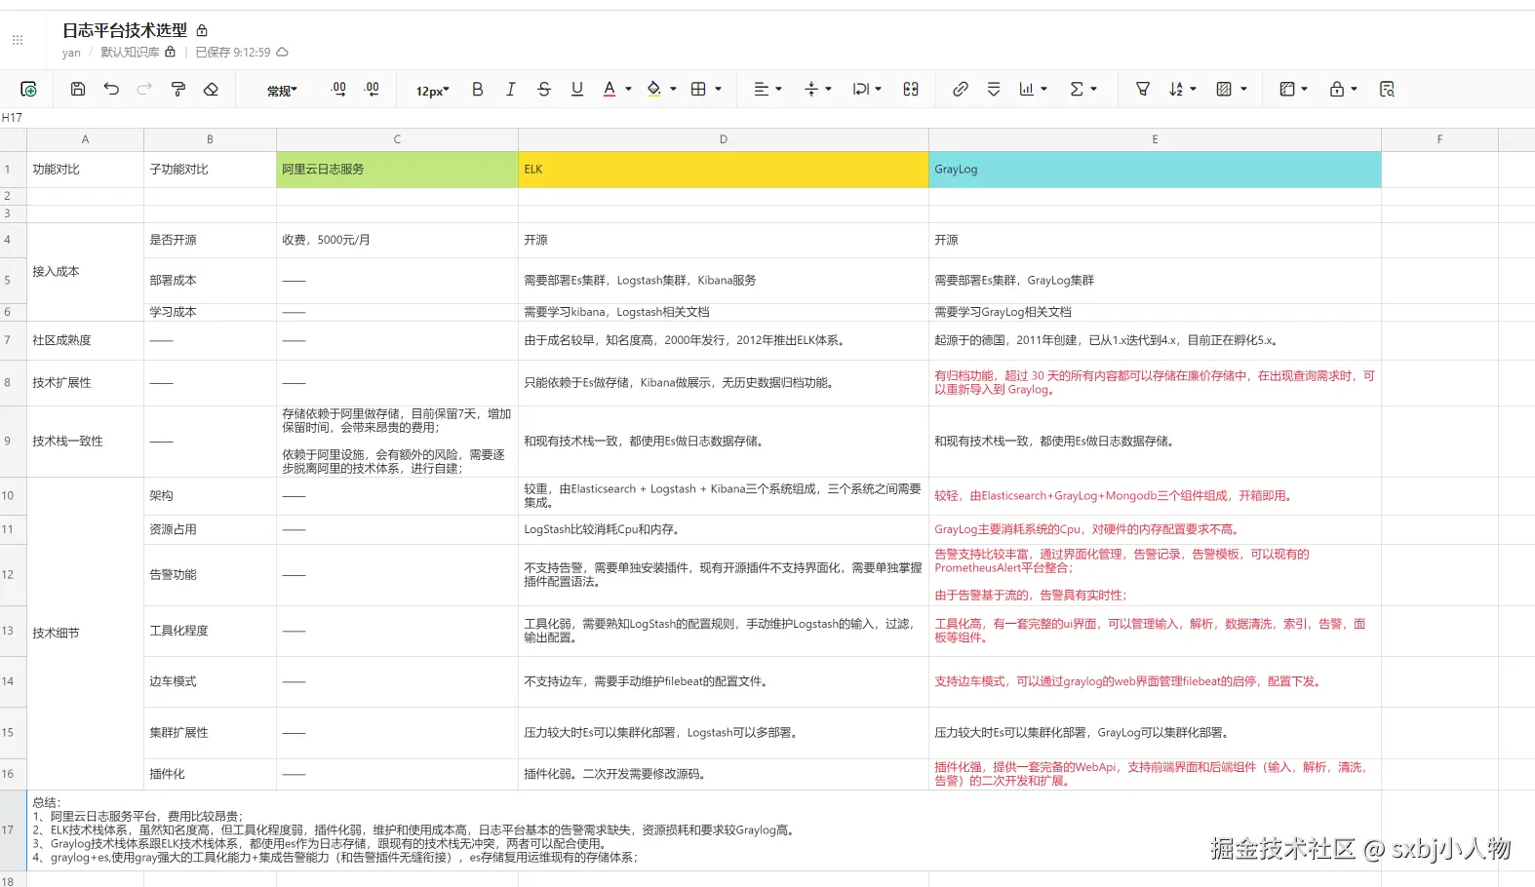Redo the last undone action

144,90
